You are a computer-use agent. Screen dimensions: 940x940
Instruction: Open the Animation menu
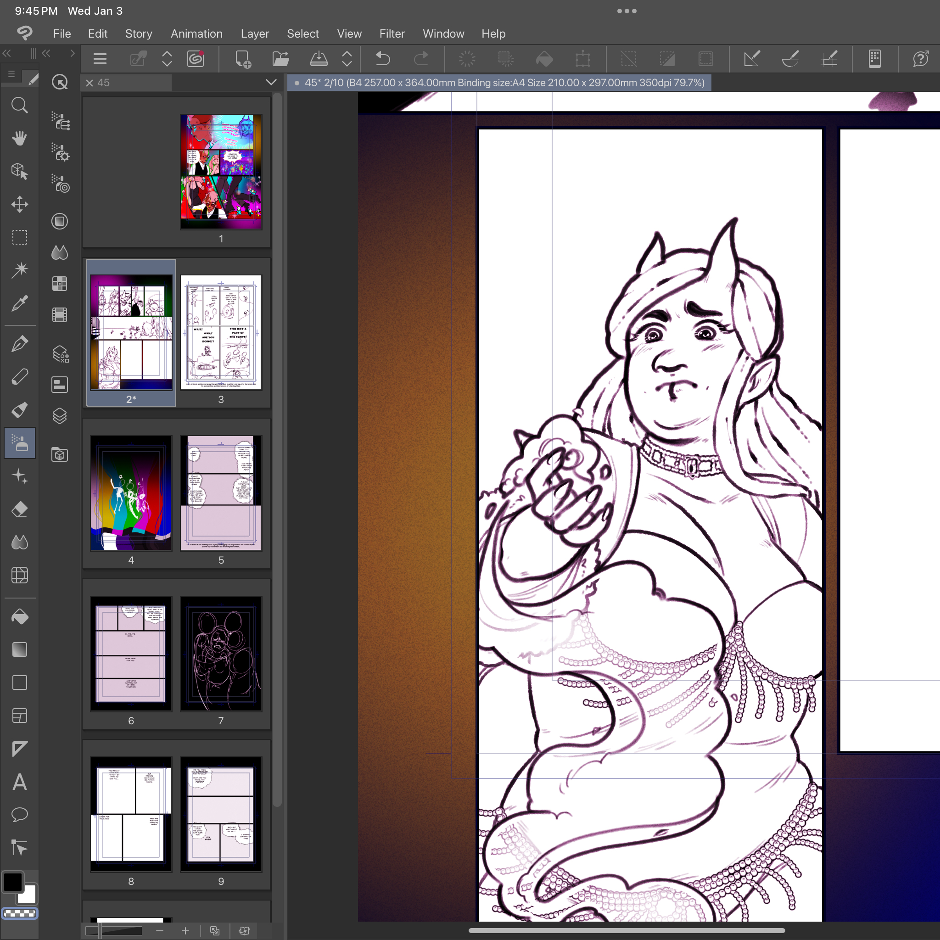pyautogui.click(x=196, y=34)
